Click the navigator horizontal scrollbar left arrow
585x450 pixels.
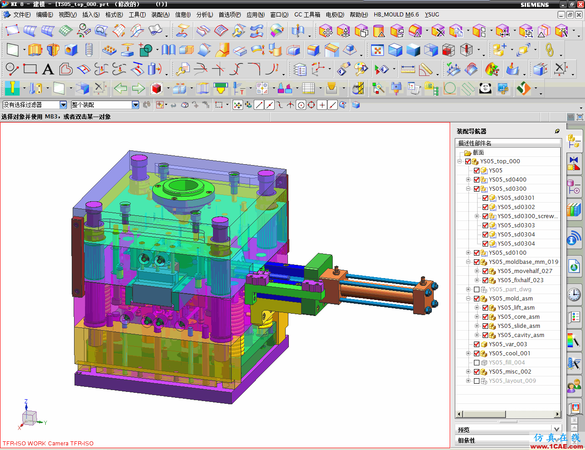[x=460, y=414]
